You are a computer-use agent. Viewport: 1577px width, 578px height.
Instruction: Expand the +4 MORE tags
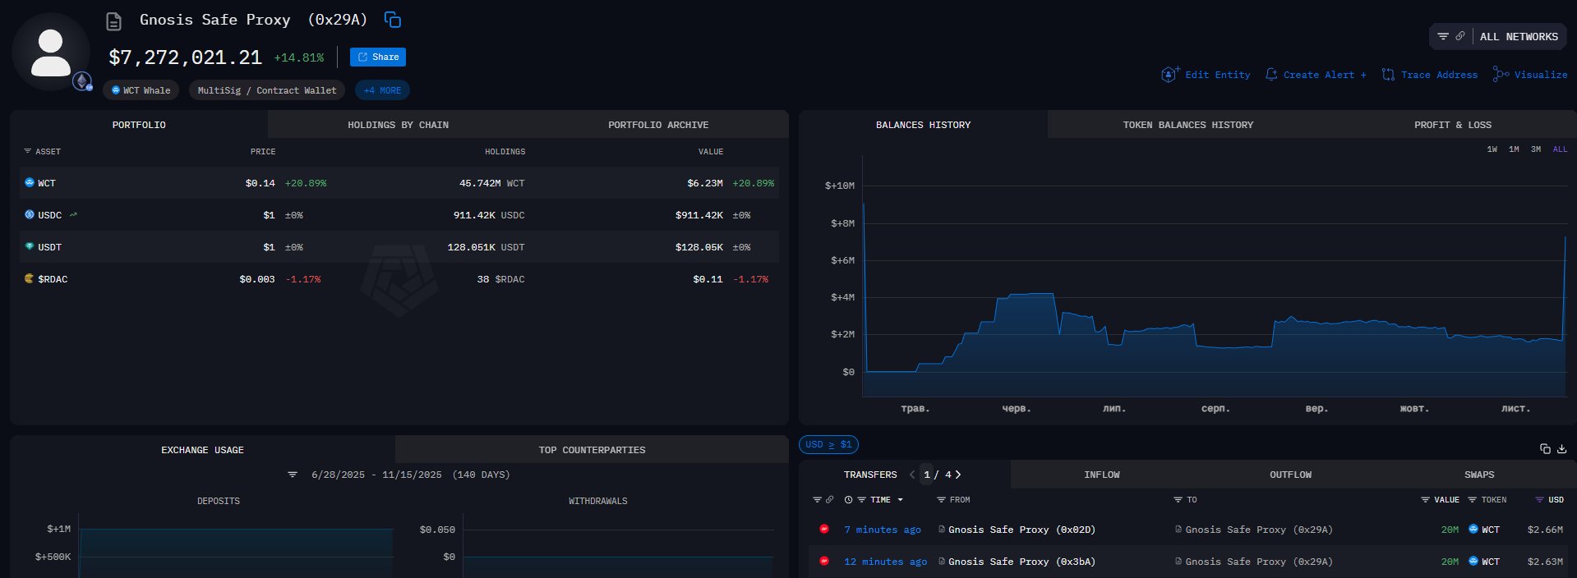click(x=382, y=90)
